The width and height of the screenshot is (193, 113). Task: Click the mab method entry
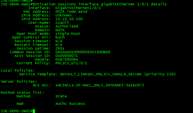tap(20, 104)
